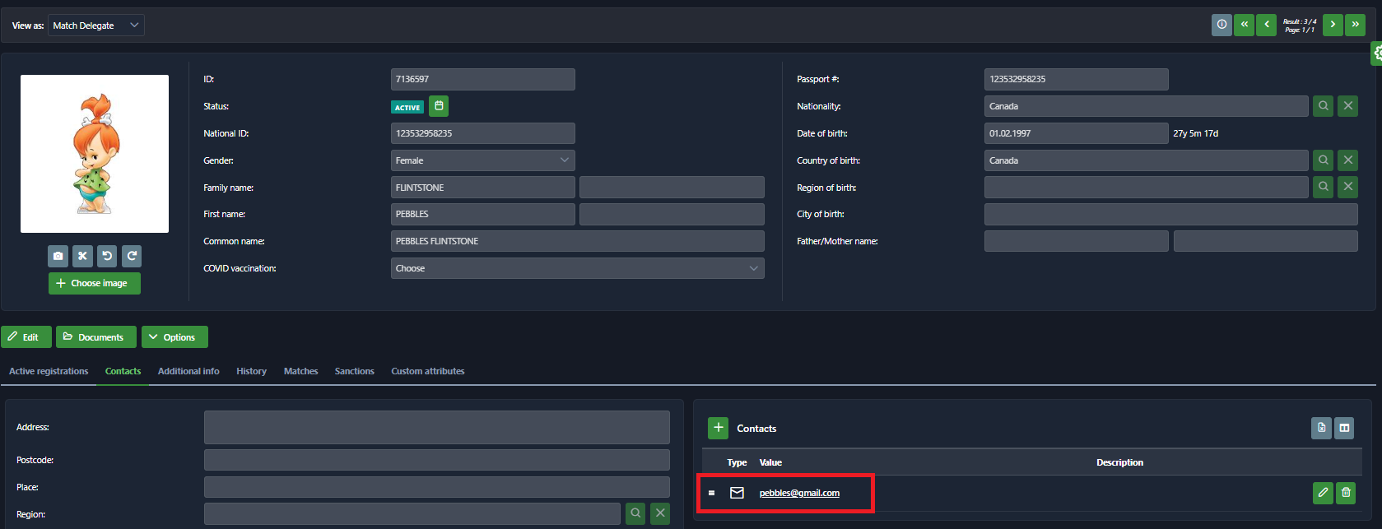This screenshot has height=529, width=1382.
Task: Rotate the photo counter-clockwise
Action: [107, 256]
